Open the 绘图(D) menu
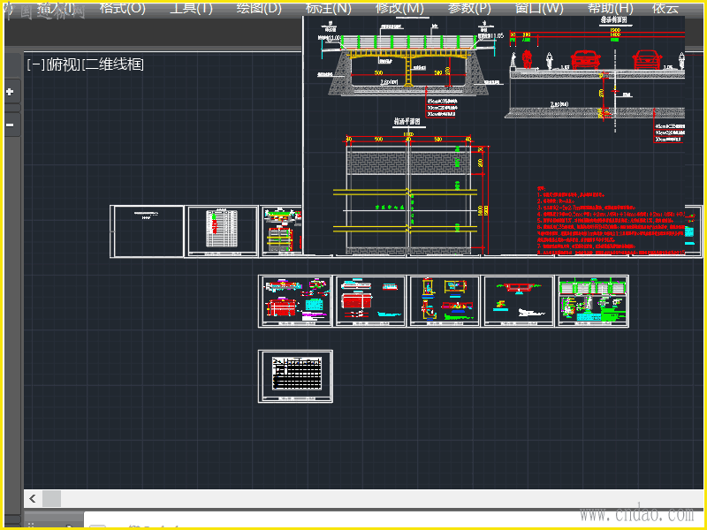This screenshot has width=707, height=530. coord(259,8)
